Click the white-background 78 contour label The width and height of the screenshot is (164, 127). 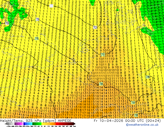coord(7,23)
